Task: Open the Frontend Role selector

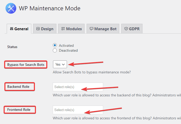Action: tap(78, 110)
